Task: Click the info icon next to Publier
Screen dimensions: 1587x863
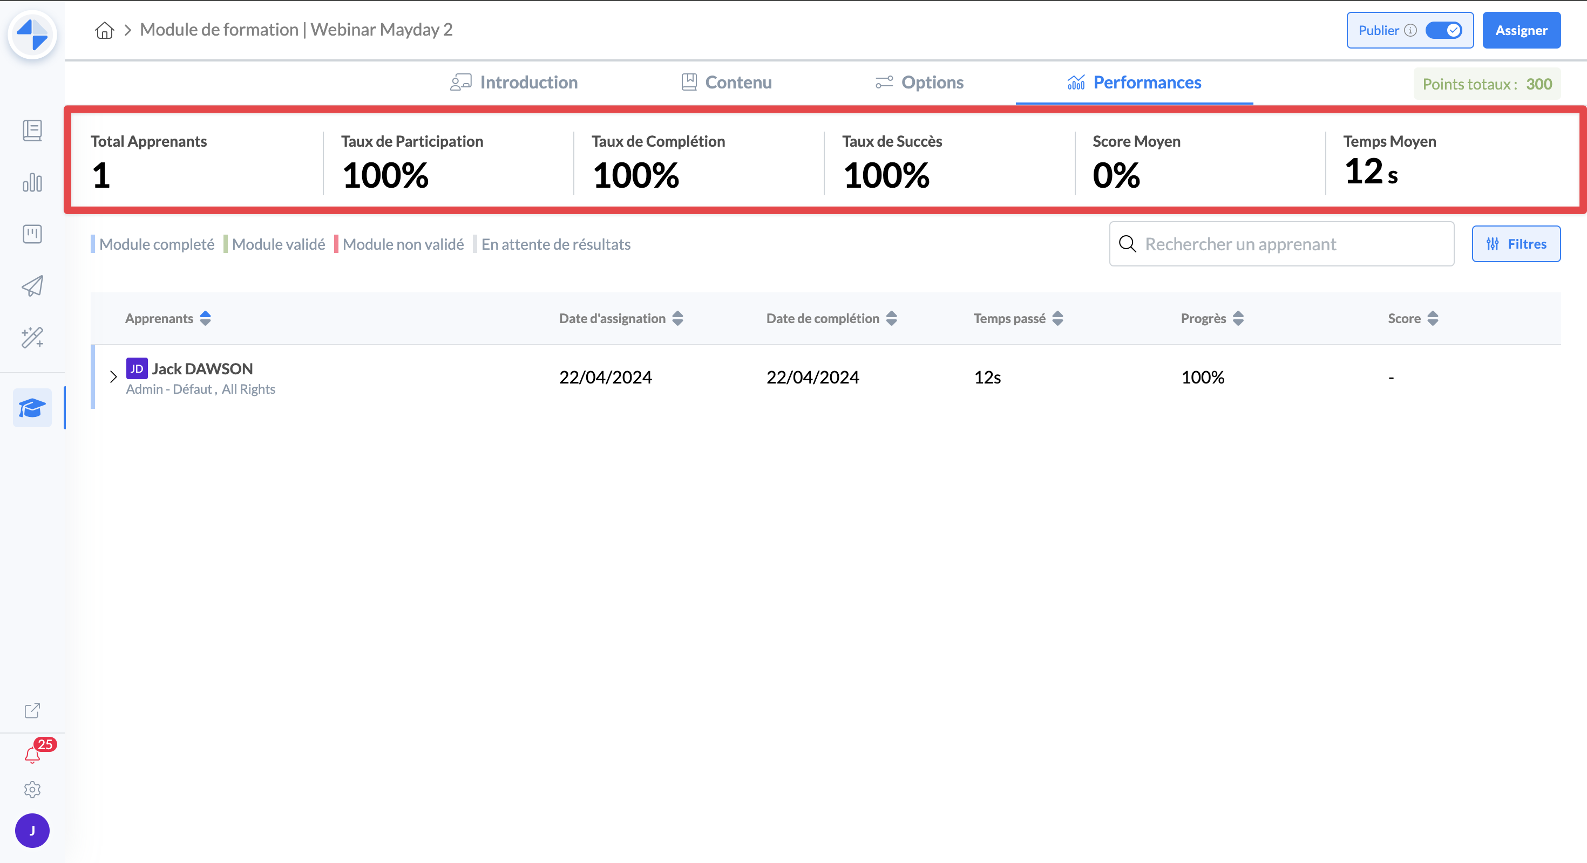Action: click(1410, 30)
